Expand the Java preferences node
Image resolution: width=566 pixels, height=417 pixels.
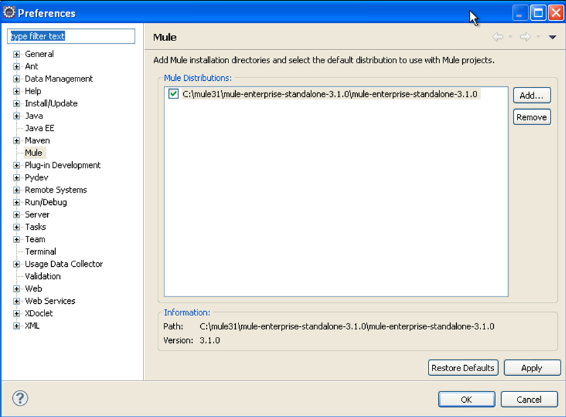click(x=17, y=116)
